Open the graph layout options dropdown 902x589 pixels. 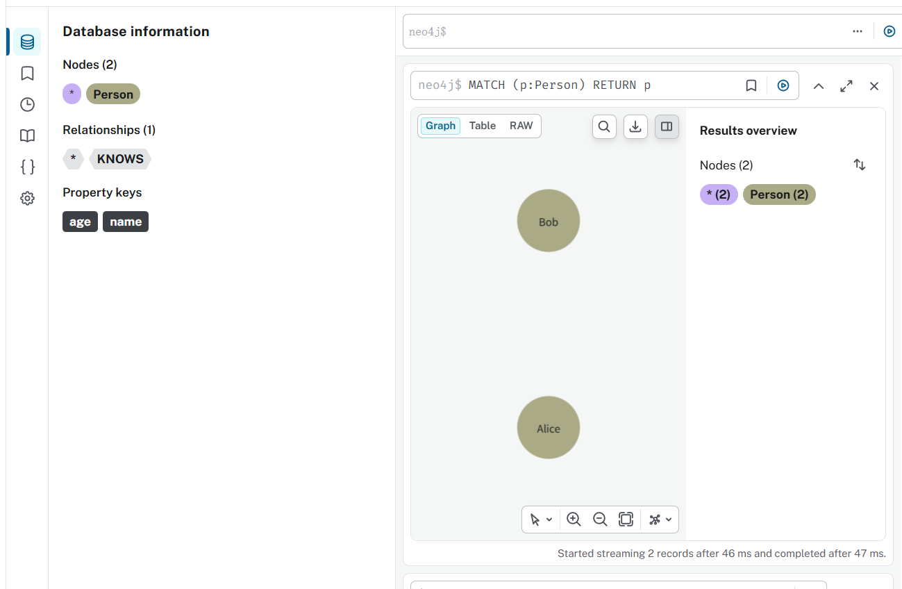coord(660,520)
